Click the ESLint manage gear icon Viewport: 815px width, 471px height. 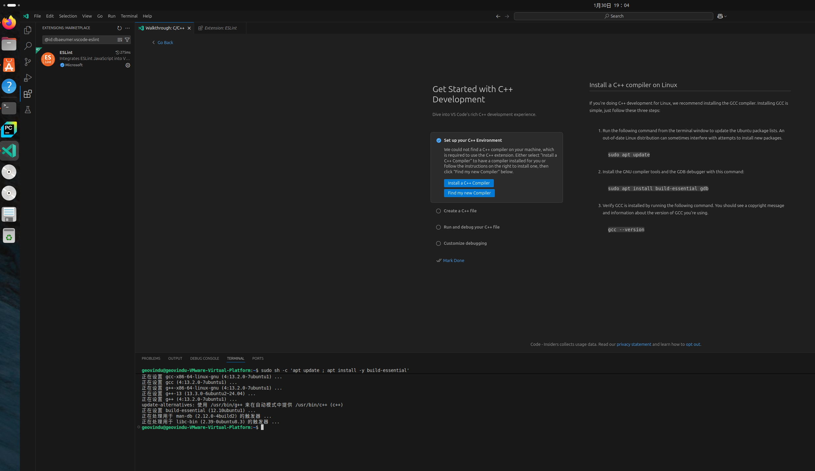pos(127,65)
